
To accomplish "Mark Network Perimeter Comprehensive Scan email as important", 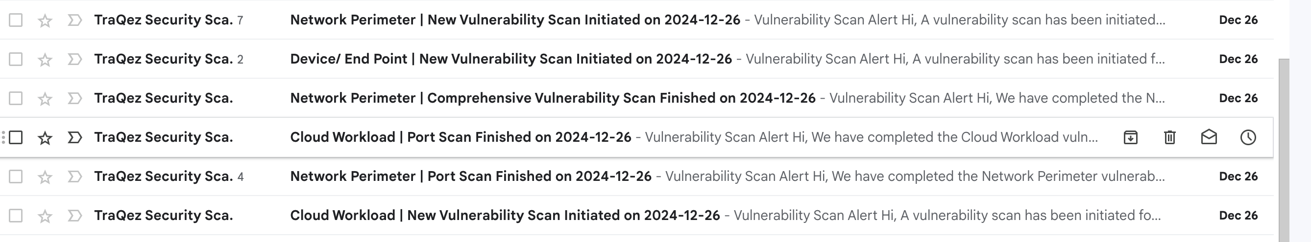I will 75,98.
